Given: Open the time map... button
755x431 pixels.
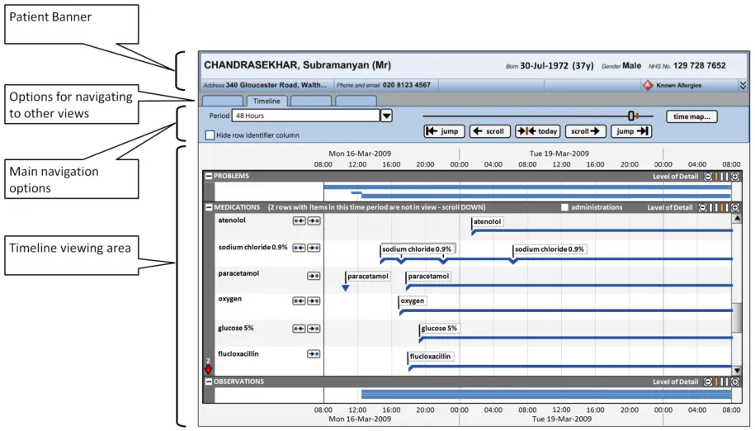Looking at the screenshot, I should (x=691, y=116).
